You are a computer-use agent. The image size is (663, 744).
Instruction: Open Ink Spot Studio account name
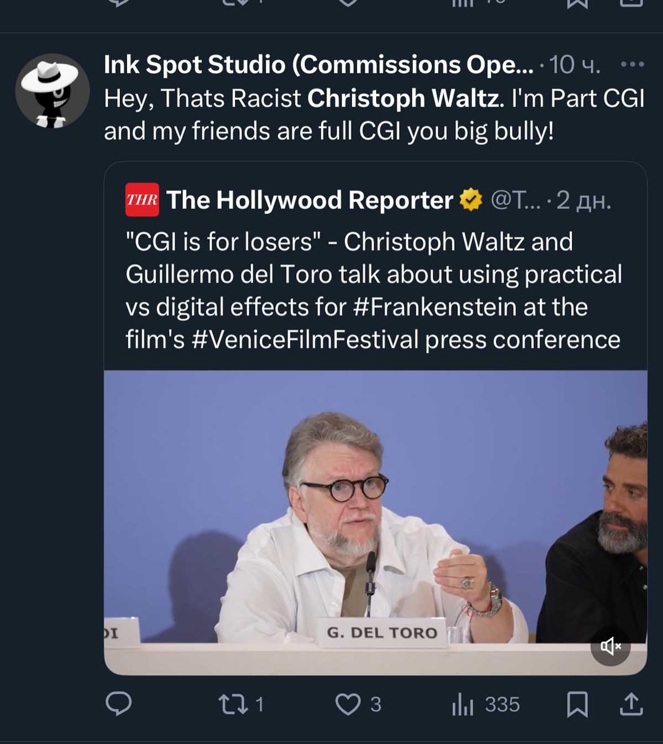coord(318,64)
